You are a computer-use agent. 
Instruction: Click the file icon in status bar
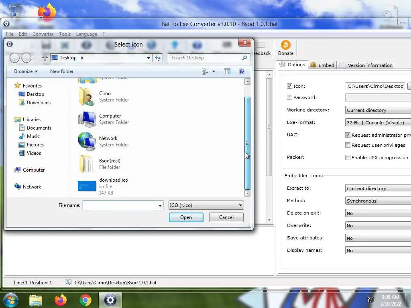click(x=68, y=282)
